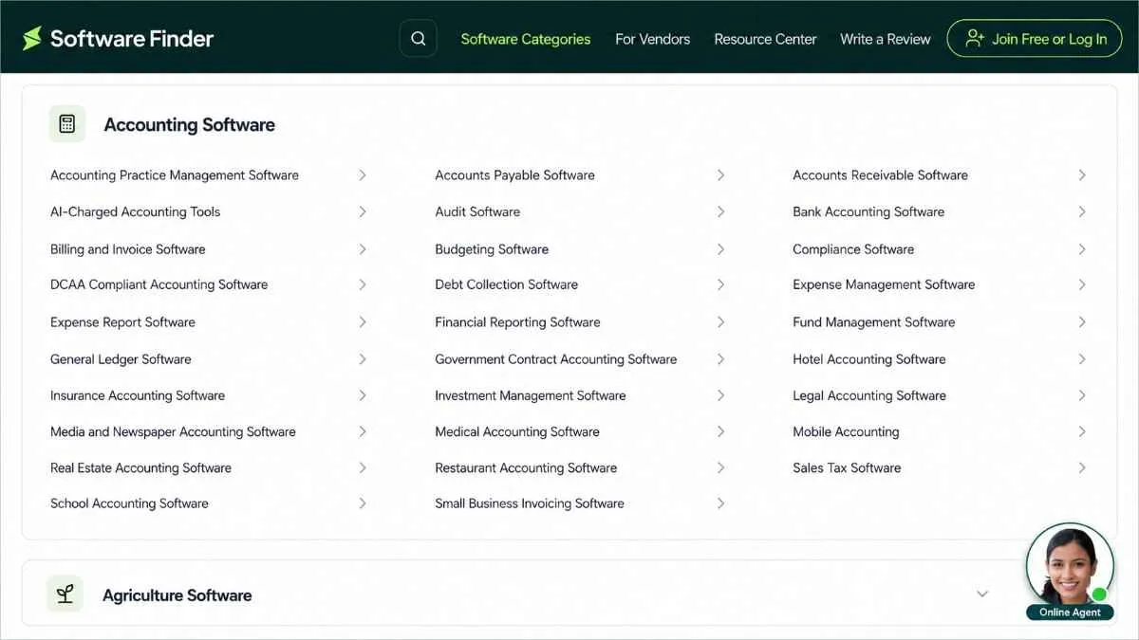This screenshot has height=640, width=1139.
Task: Click arrow beside Financial Reporting Software
Action: [721, 322]
